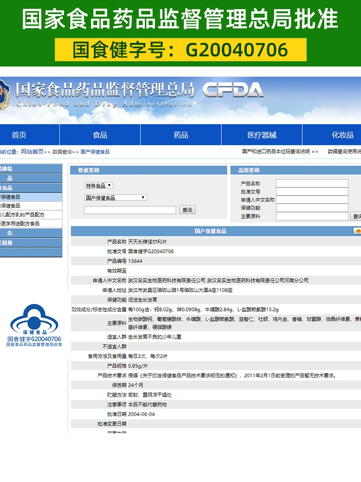Click the 快速查询 panel header
The image size is (361, 482).
(149, 170)
